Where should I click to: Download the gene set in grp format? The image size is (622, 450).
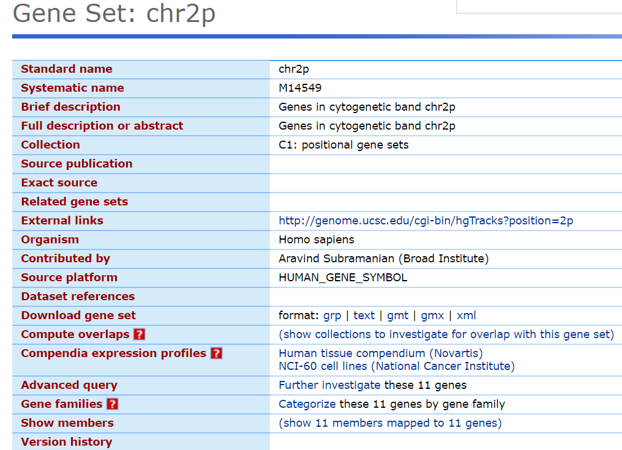click(x=332, y=315)
